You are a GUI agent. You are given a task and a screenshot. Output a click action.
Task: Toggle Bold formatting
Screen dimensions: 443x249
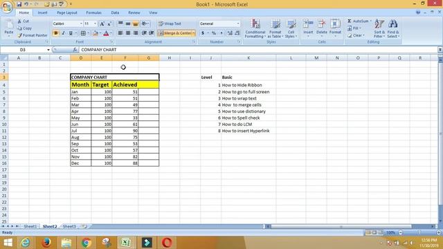point(55,33)
